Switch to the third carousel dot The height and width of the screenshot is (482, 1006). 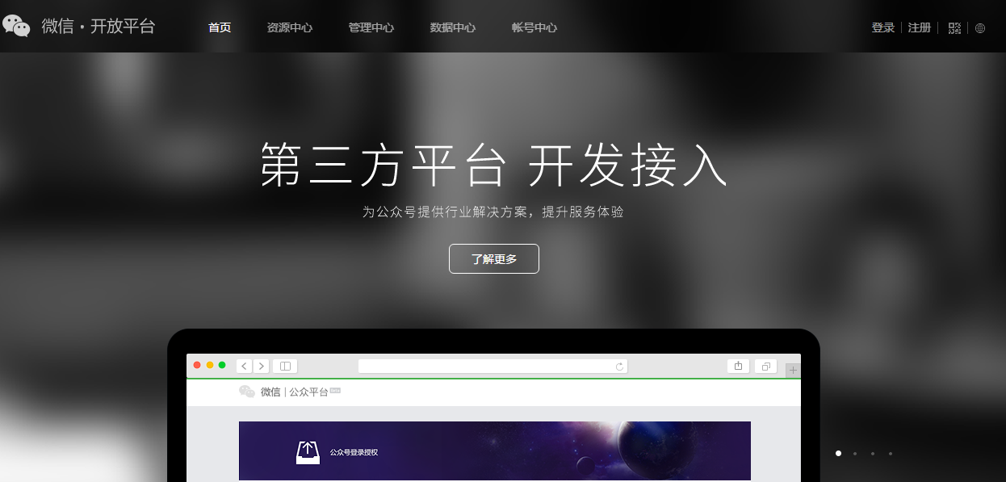coord(873,454)
